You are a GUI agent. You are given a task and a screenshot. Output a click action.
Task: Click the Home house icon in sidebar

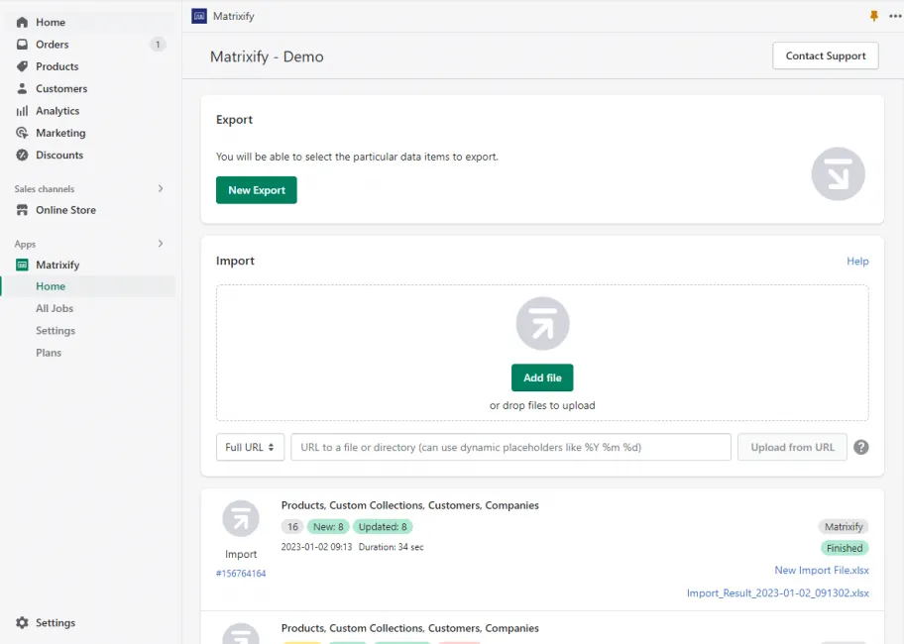coord(22,23)
